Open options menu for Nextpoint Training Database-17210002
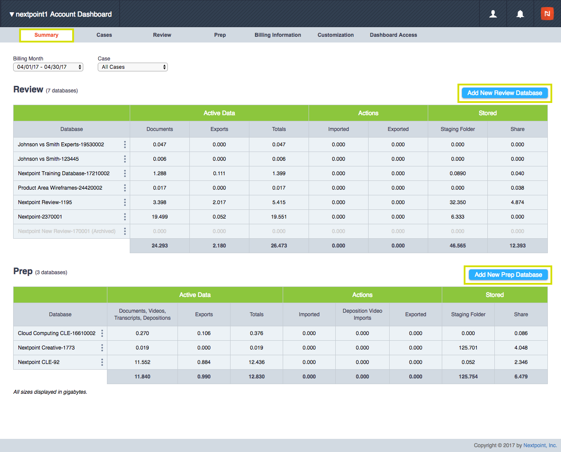 (125, 173)
